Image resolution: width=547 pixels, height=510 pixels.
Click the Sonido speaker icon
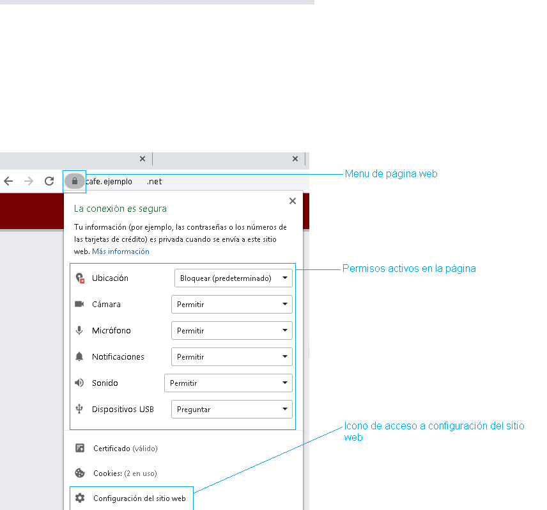pos(79,383)
